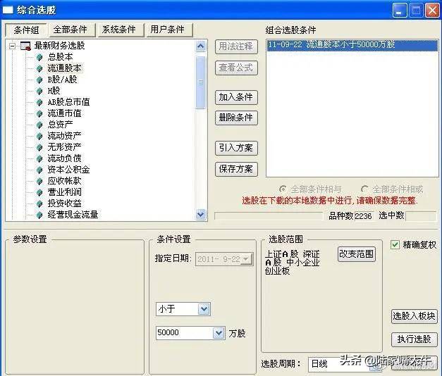
Task: Click the diamond icon beside 经营现金流量
Action: pos(39,215)
